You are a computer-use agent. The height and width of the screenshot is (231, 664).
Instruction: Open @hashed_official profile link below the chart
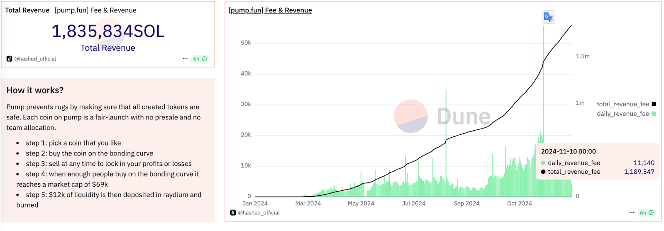point(259,213)
